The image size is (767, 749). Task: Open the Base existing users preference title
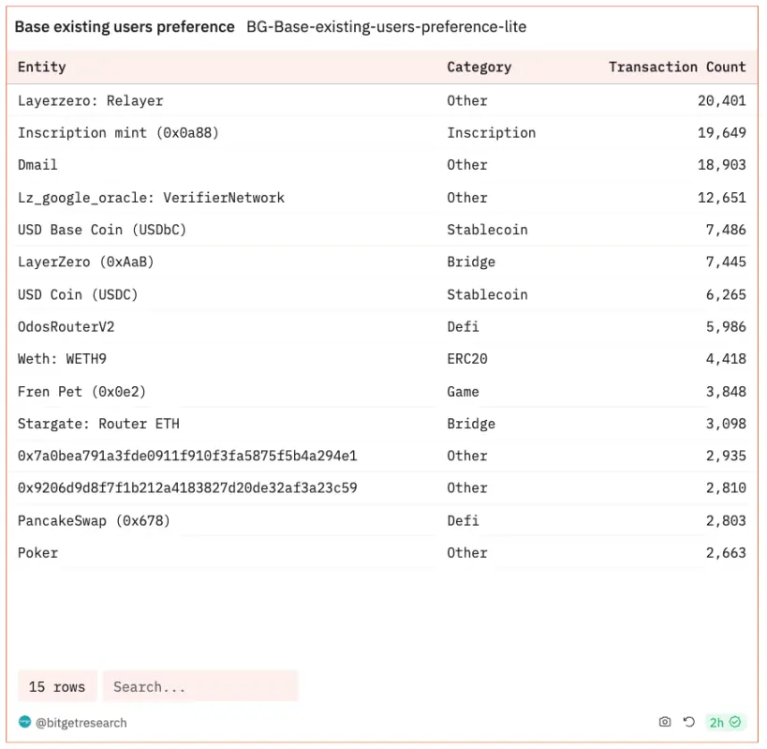pos(125,27)
